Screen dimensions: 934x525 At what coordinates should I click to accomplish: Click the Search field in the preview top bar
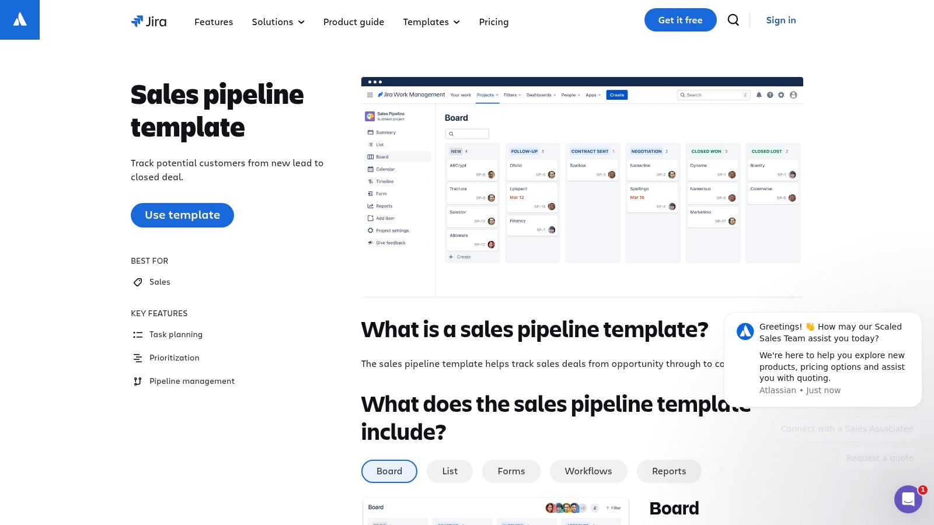(x=713, y=94)
